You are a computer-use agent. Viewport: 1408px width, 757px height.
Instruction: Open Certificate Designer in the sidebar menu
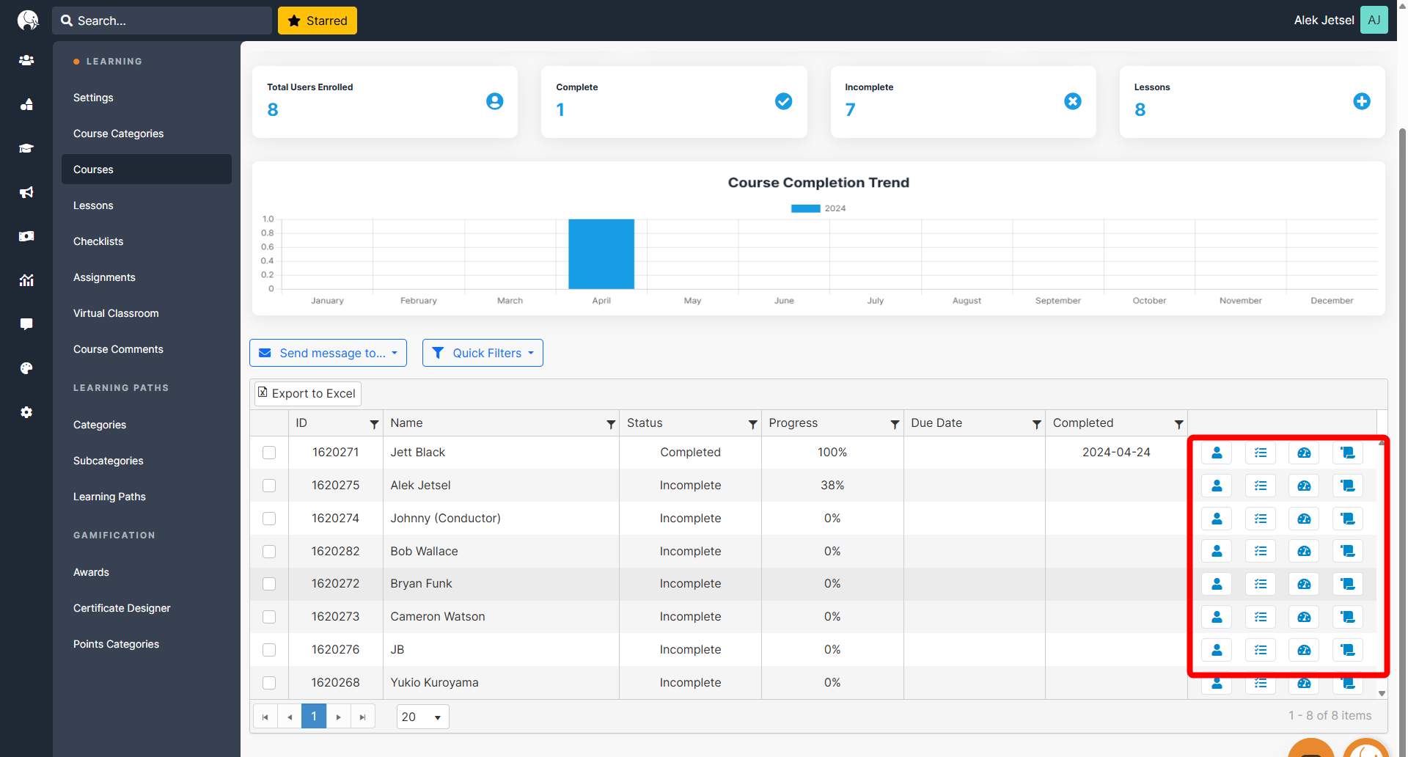tap(122, 608)
